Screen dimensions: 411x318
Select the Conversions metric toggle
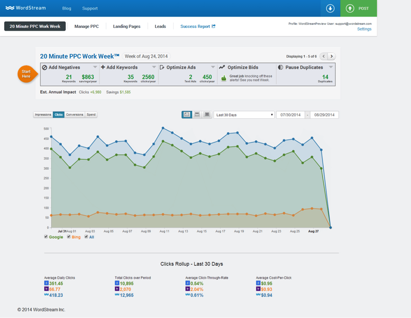click(76, 115)
